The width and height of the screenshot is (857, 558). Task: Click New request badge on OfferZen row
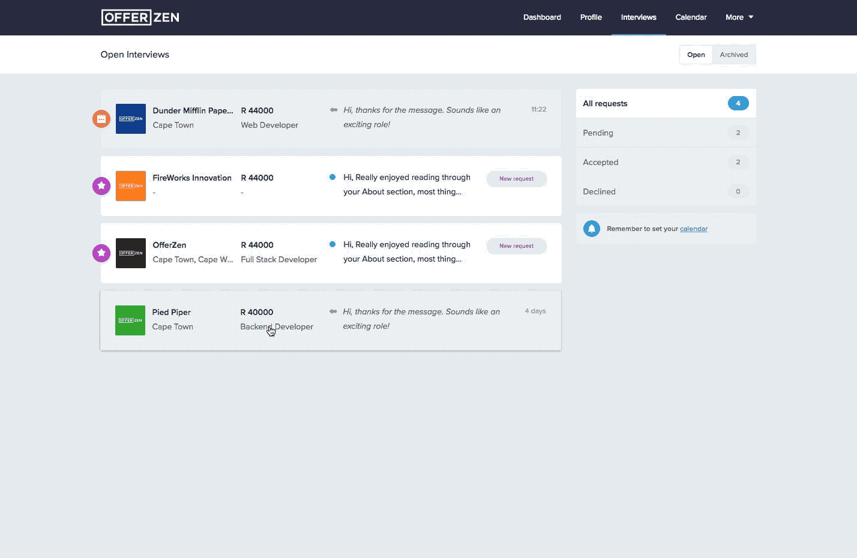click(x=516, y=246)
